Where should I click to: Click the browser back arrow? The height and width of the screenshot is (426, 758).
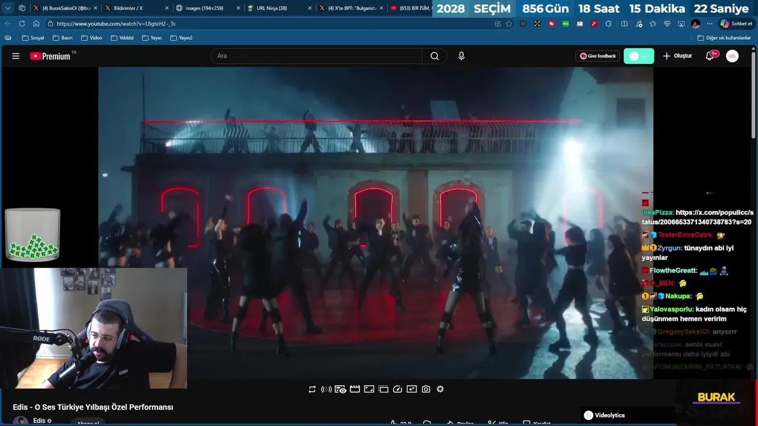pyautogui.click(x=8, y=24)
